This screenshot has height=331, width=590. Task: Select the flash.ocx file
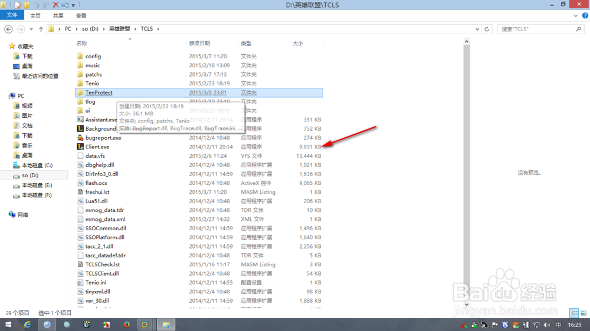(96, 183)
